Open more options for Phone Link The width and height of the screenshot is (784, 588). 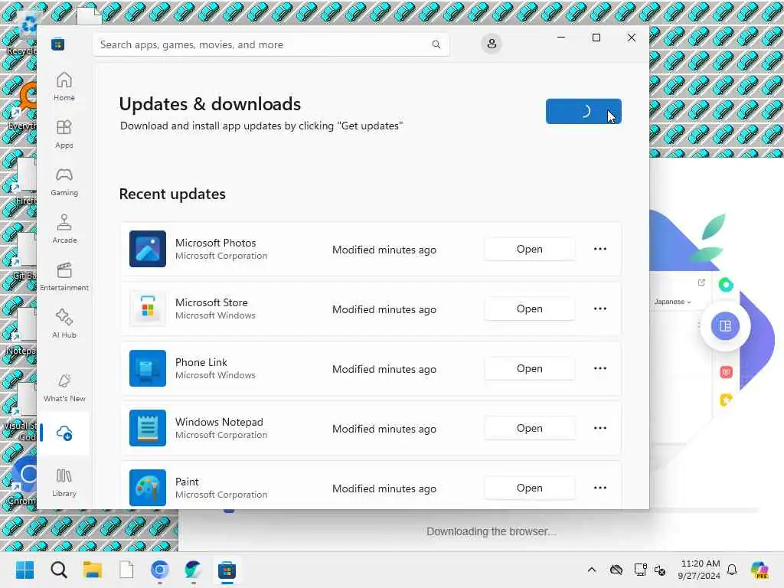(600, 368)
